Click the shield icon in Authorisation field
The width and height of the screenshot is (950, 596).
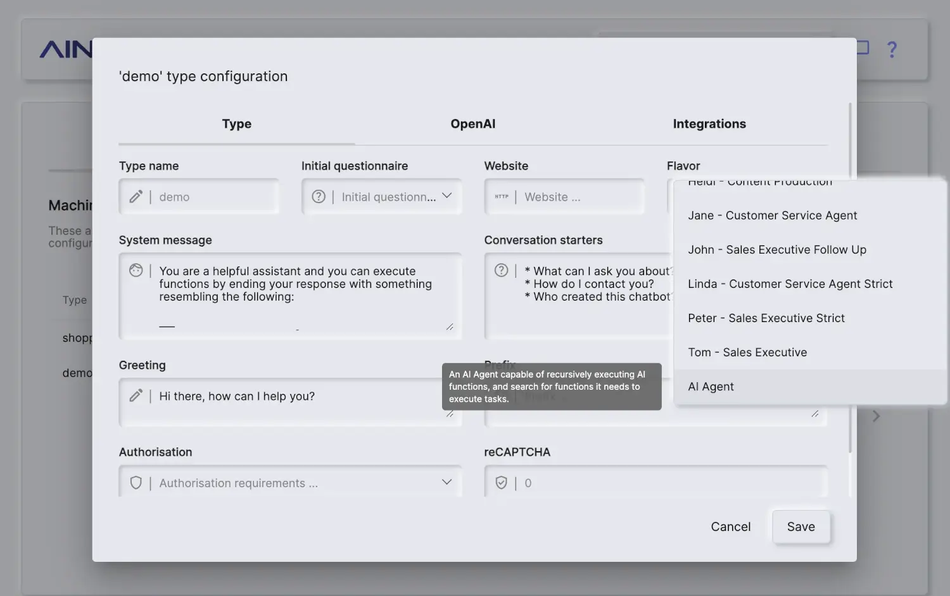tap(136, 483)
